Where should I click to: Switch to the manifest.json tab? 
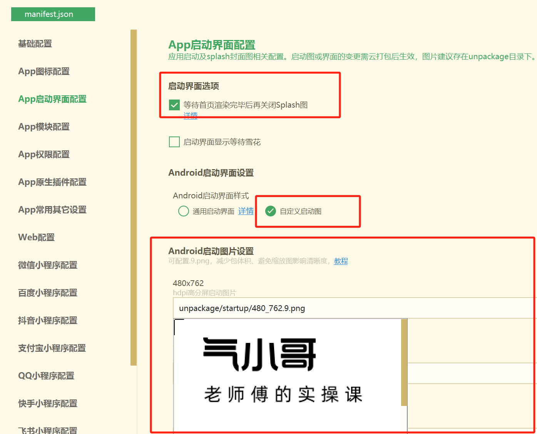point(53,14)
